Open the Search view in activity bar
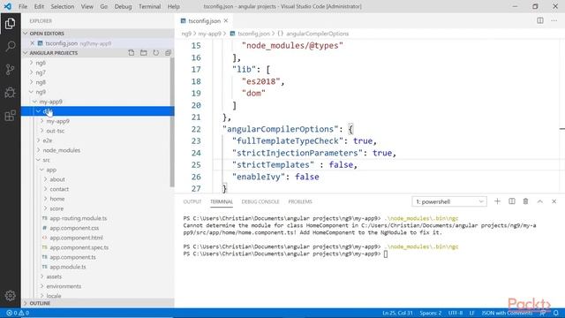 pos(10,46)
